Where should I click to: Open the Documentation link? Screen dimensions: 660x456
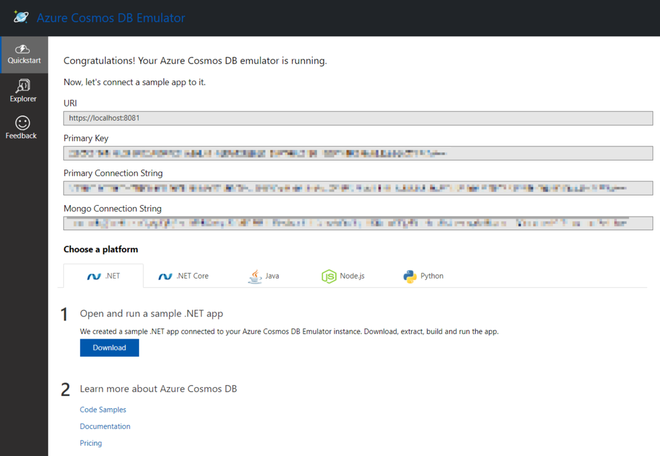(x=105, y=426)
